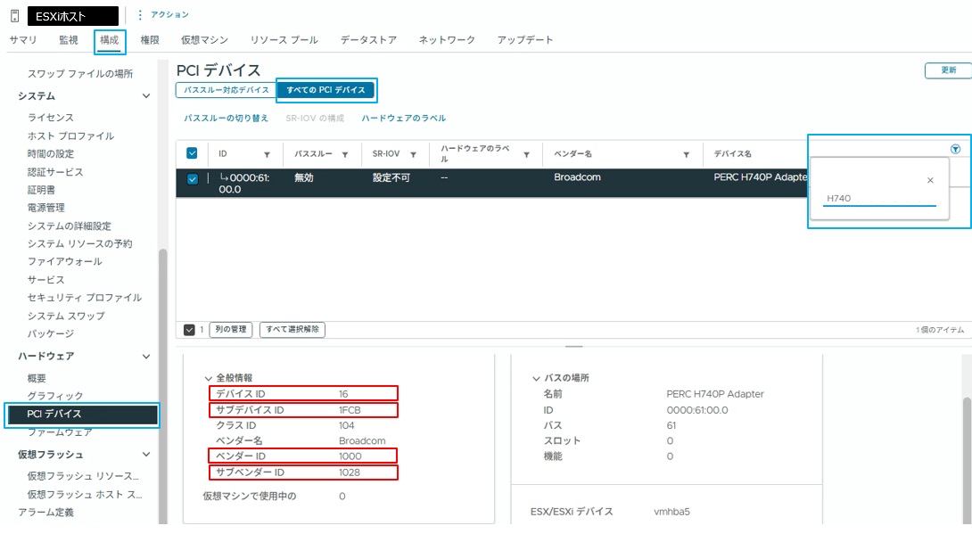This screenshot has height=534, width=972.
Task: Open the 仮想マシン tab
Action: click(x=204, y=39)
